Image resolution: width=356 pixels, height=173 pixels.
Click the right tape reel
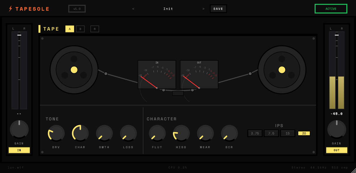[x=282, y=70]
